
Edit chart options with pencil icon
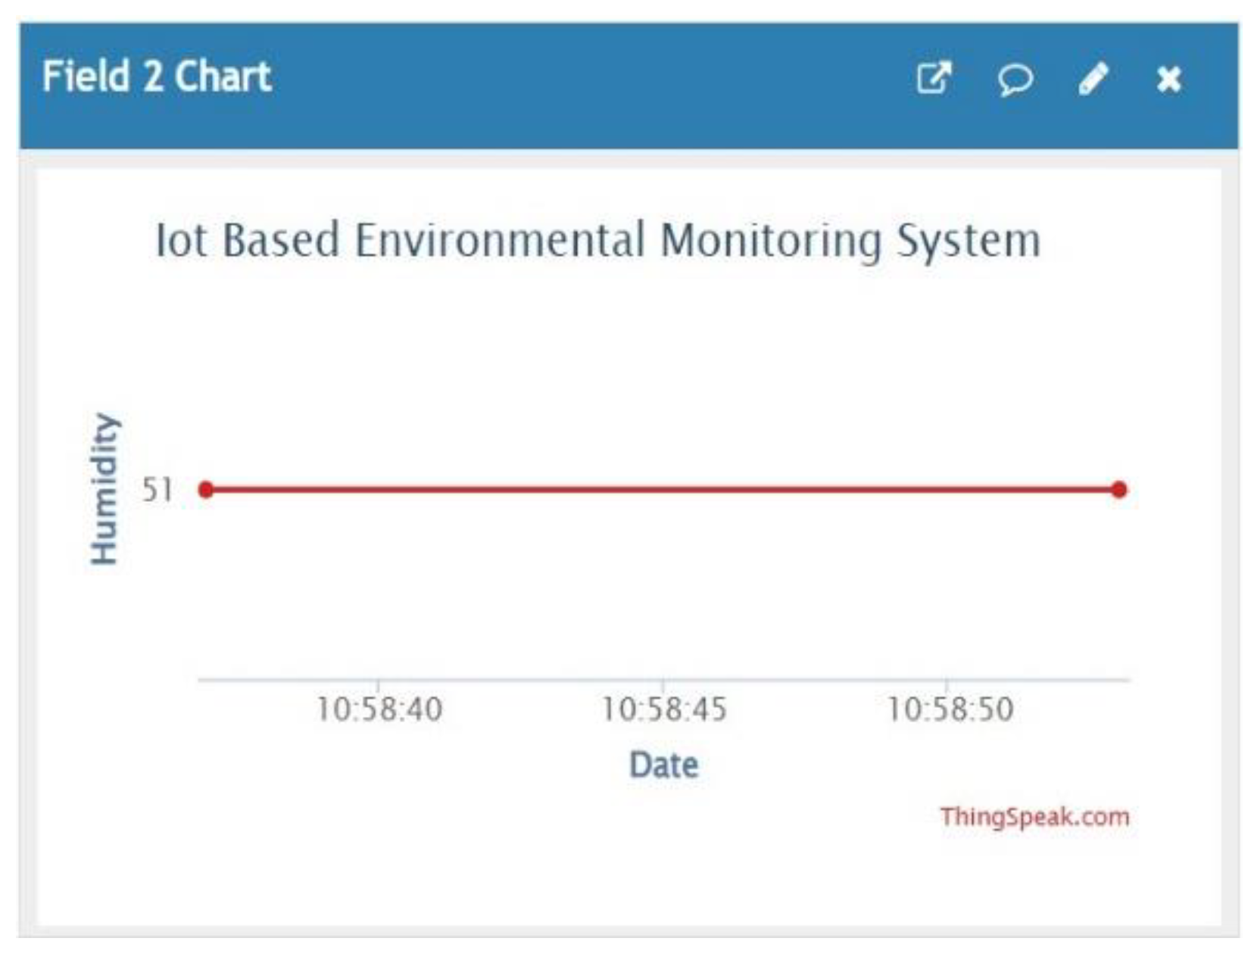coord(1093,78)
